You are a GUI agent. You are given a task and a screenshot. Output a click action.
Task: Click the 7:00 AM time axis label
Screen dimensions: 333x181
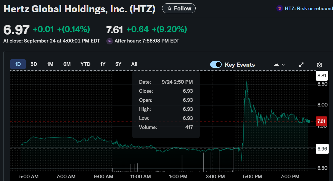click(x=66, y=177)
